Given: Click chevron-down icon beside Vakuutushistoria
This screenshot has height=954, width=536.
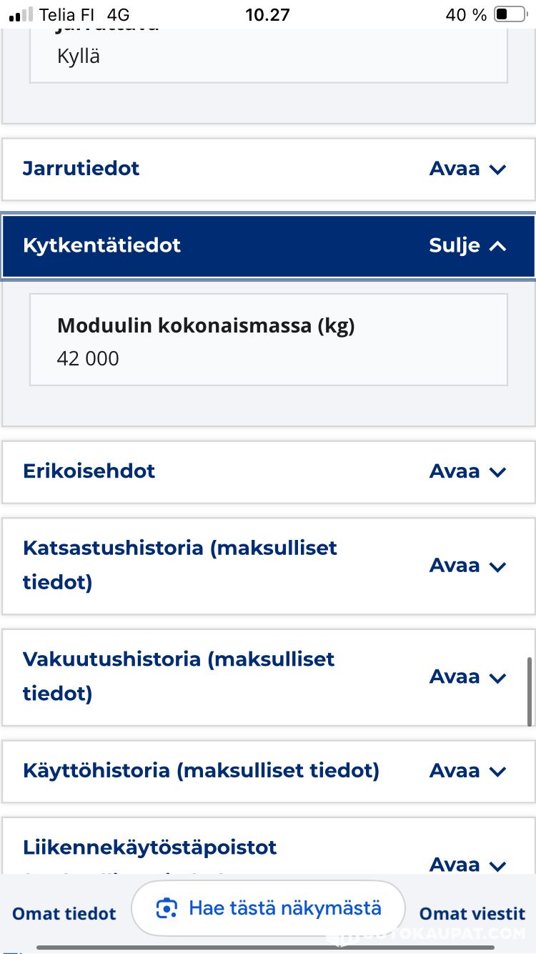Looking at the screenshot, I should (x=498, y=678).
